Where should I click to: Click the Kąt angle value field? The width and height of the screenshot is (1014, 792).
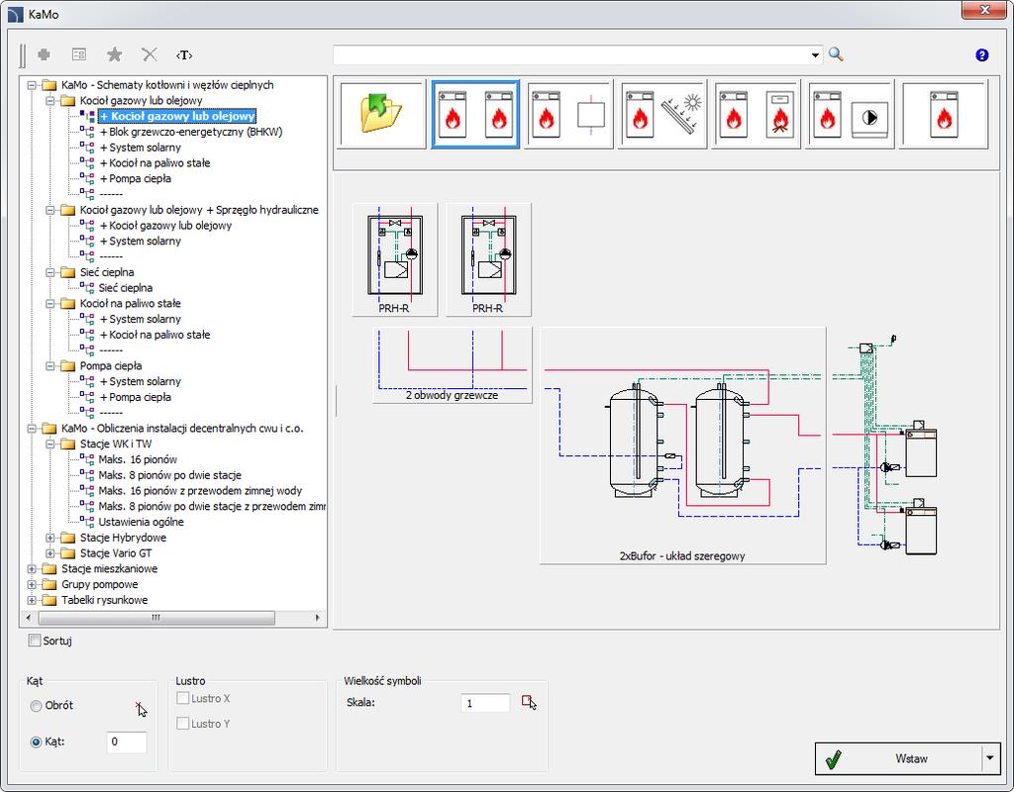coord(127,742)
